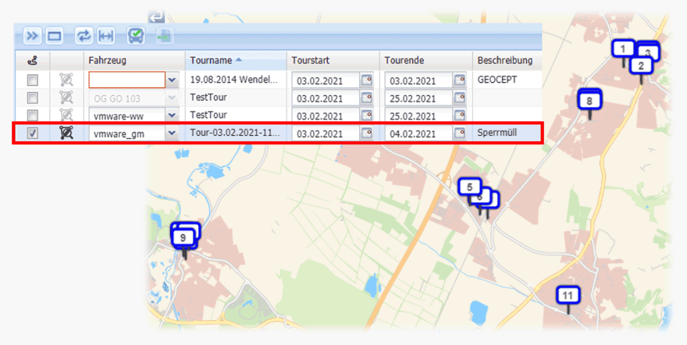Sort by the Tourstart column header
The image size is (687, 345).
point(333,60)
